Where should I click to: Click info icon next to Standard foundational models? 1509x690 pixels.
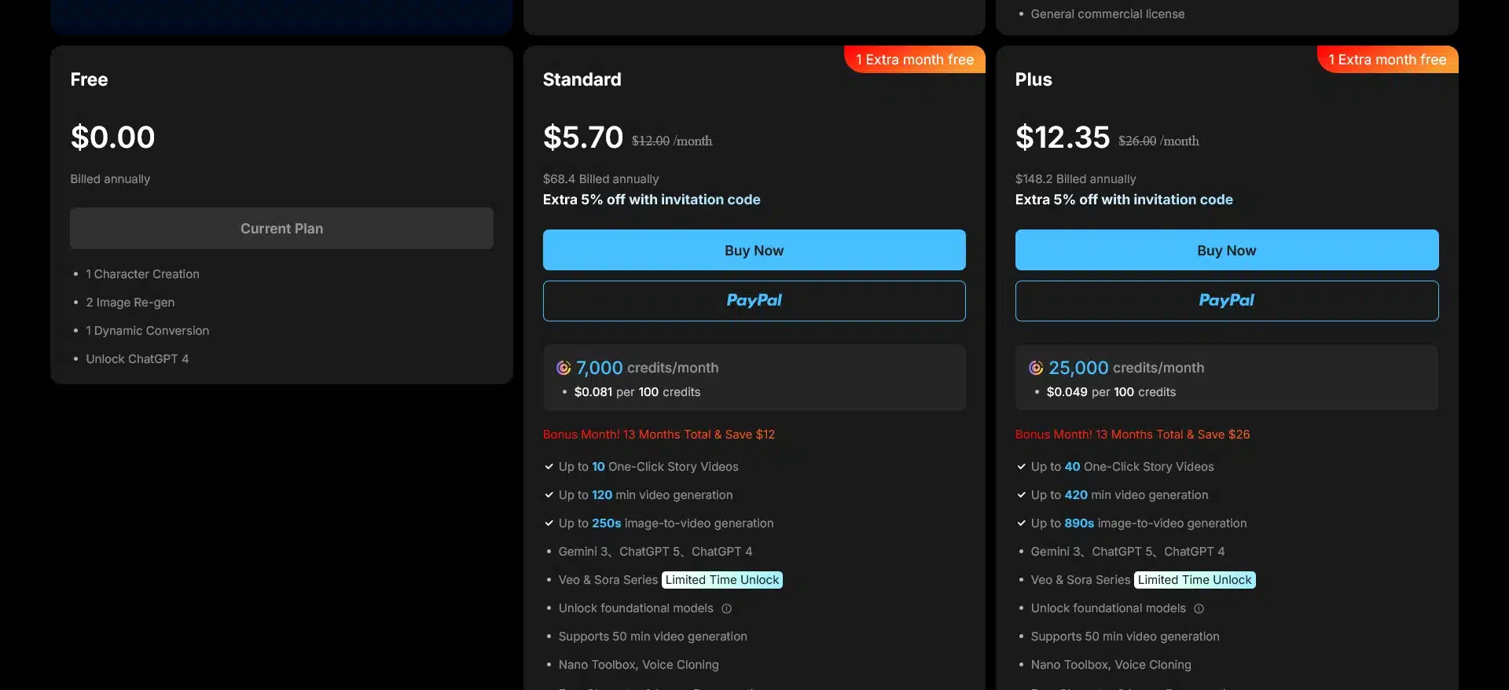(727, 608)
